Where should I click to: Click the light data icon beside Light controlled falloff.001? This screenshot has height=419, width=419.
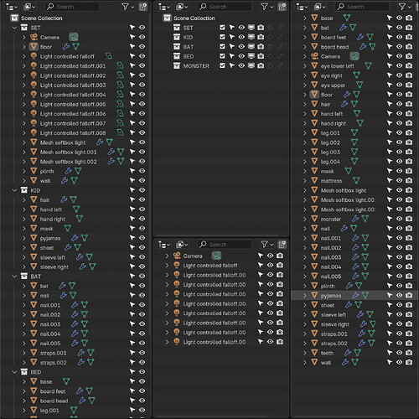(120, 66)
